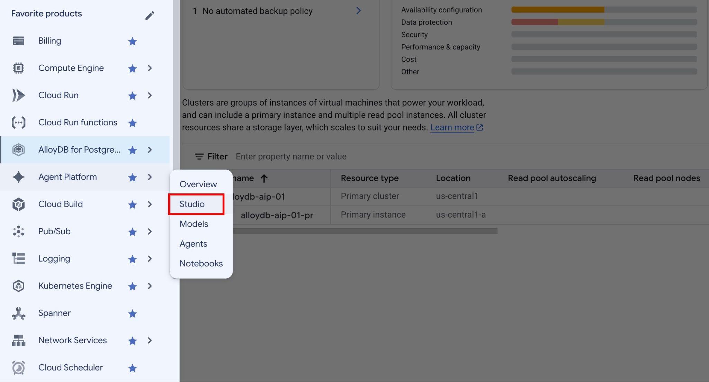Click the Security progress bar
This screenshot has width=709, height=382.
tap(604, 35)
